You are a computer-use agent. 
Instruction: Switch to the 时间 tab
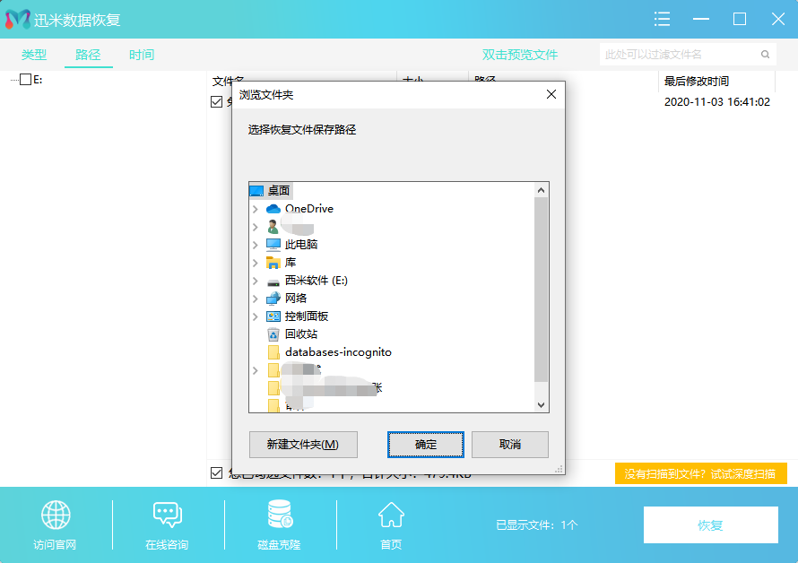click(x=141, y=55)
